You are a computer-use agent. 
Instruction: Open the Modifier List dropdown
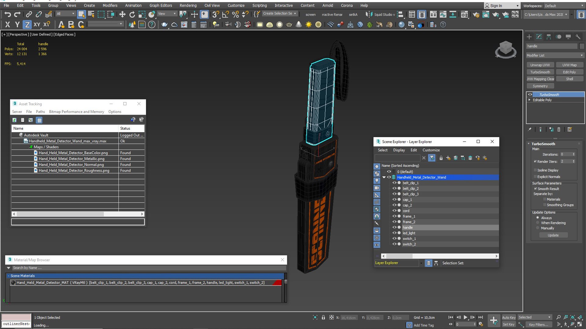pyautogui.click(x=555, y=55)
